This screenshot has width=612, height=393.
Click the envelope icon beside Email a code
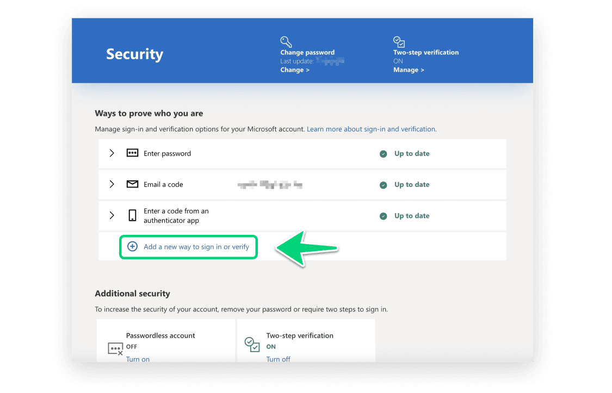click(132, 184)
